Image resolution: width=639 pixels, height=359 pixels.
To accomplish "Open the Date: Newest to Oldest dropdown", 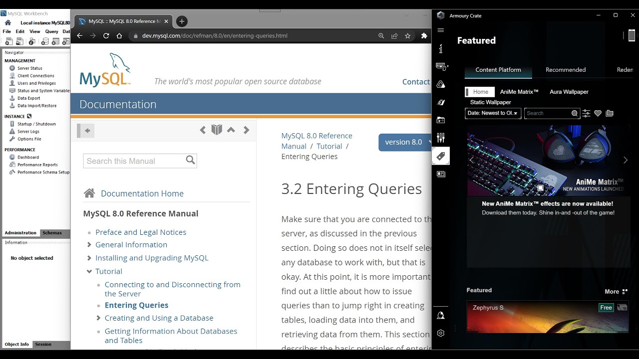I will 493,113.
